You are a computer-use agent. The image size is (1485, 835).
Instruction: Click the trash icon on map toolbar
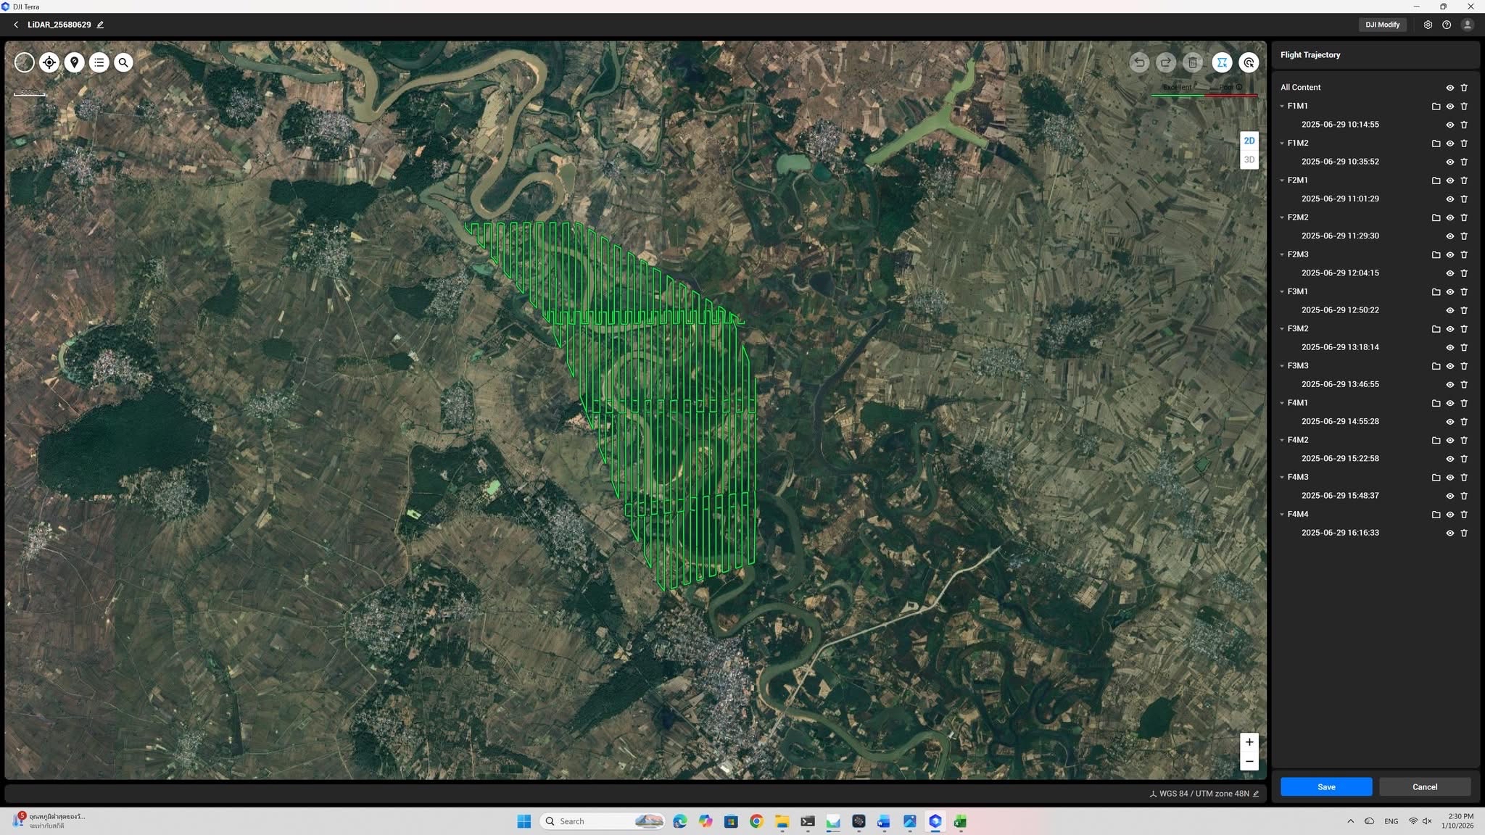coord(1193,62)
